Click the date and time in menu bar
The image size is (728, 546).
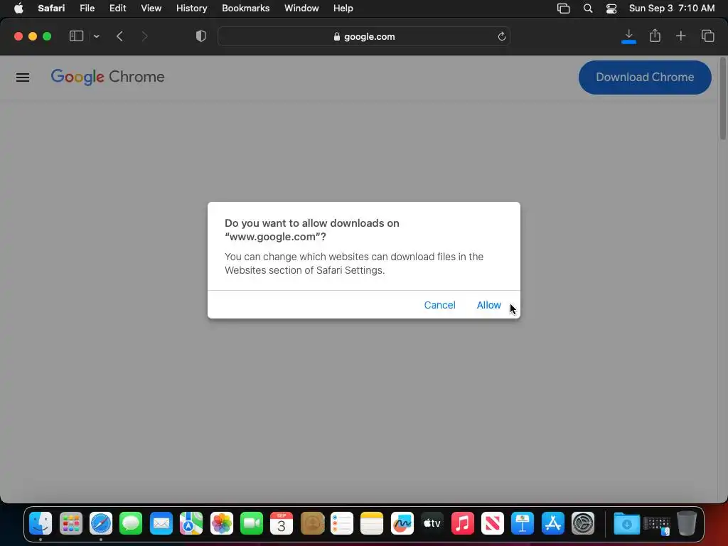click(671, 9)
